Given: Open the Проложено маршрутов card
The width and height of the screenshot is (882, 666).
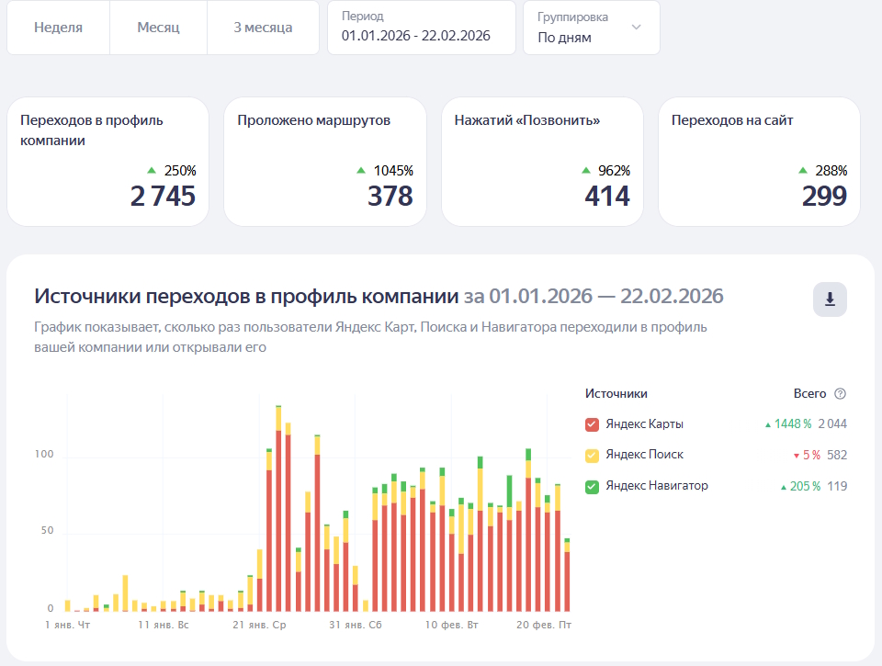Looking at the screenshot, I should click(325, 162).
